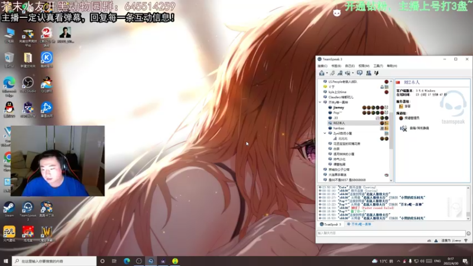Viewport: 473px width, 266px height.
Task: Open the Permissions menu (M) in TeamSpeak
Action: coord(364,66)
